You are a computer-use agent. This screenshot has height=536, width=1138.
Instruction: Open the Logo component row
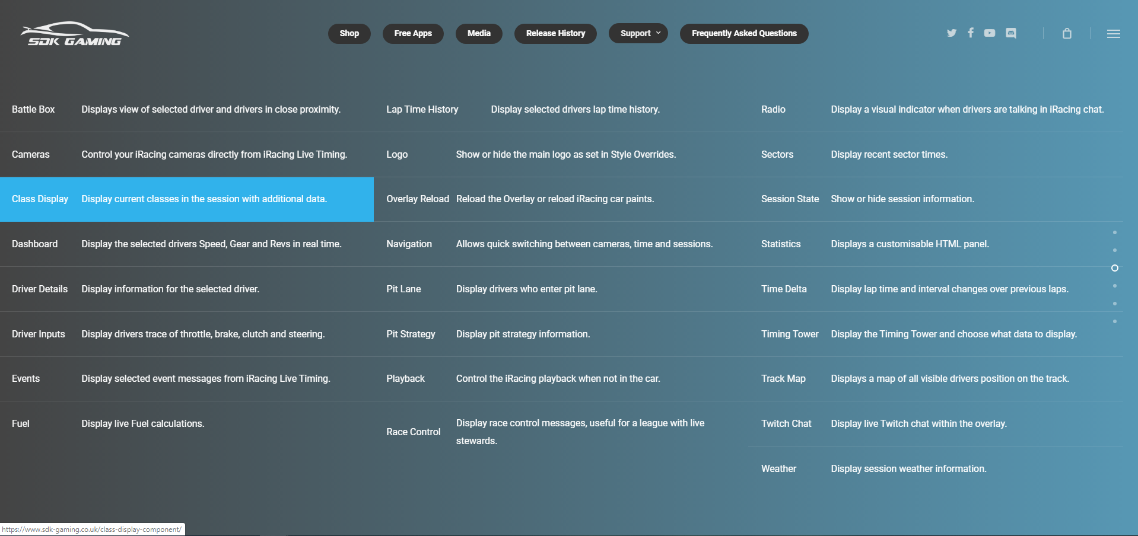pos(561,154)
